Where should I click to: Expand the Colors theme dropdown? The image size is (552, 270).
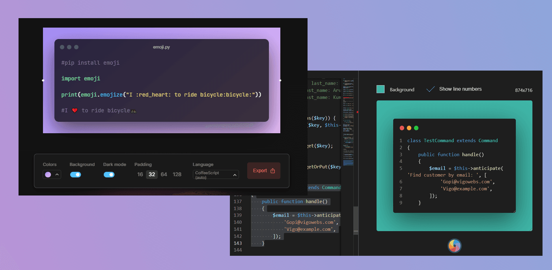52,175
